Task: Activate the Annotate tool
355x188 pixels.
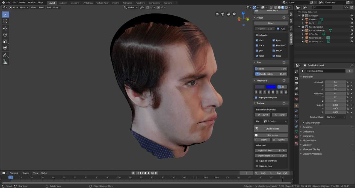Action: pyautogui.click(x=5, y=55)
